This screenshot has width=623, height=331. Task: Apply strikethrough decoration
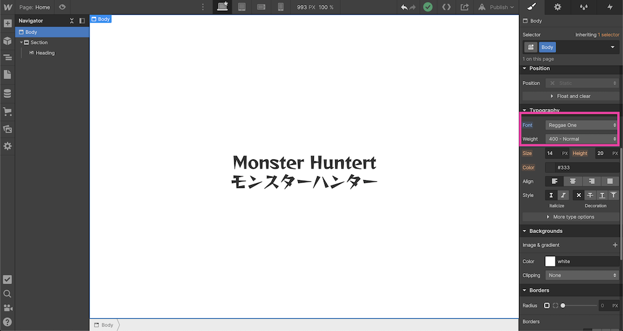coord(590,195)
